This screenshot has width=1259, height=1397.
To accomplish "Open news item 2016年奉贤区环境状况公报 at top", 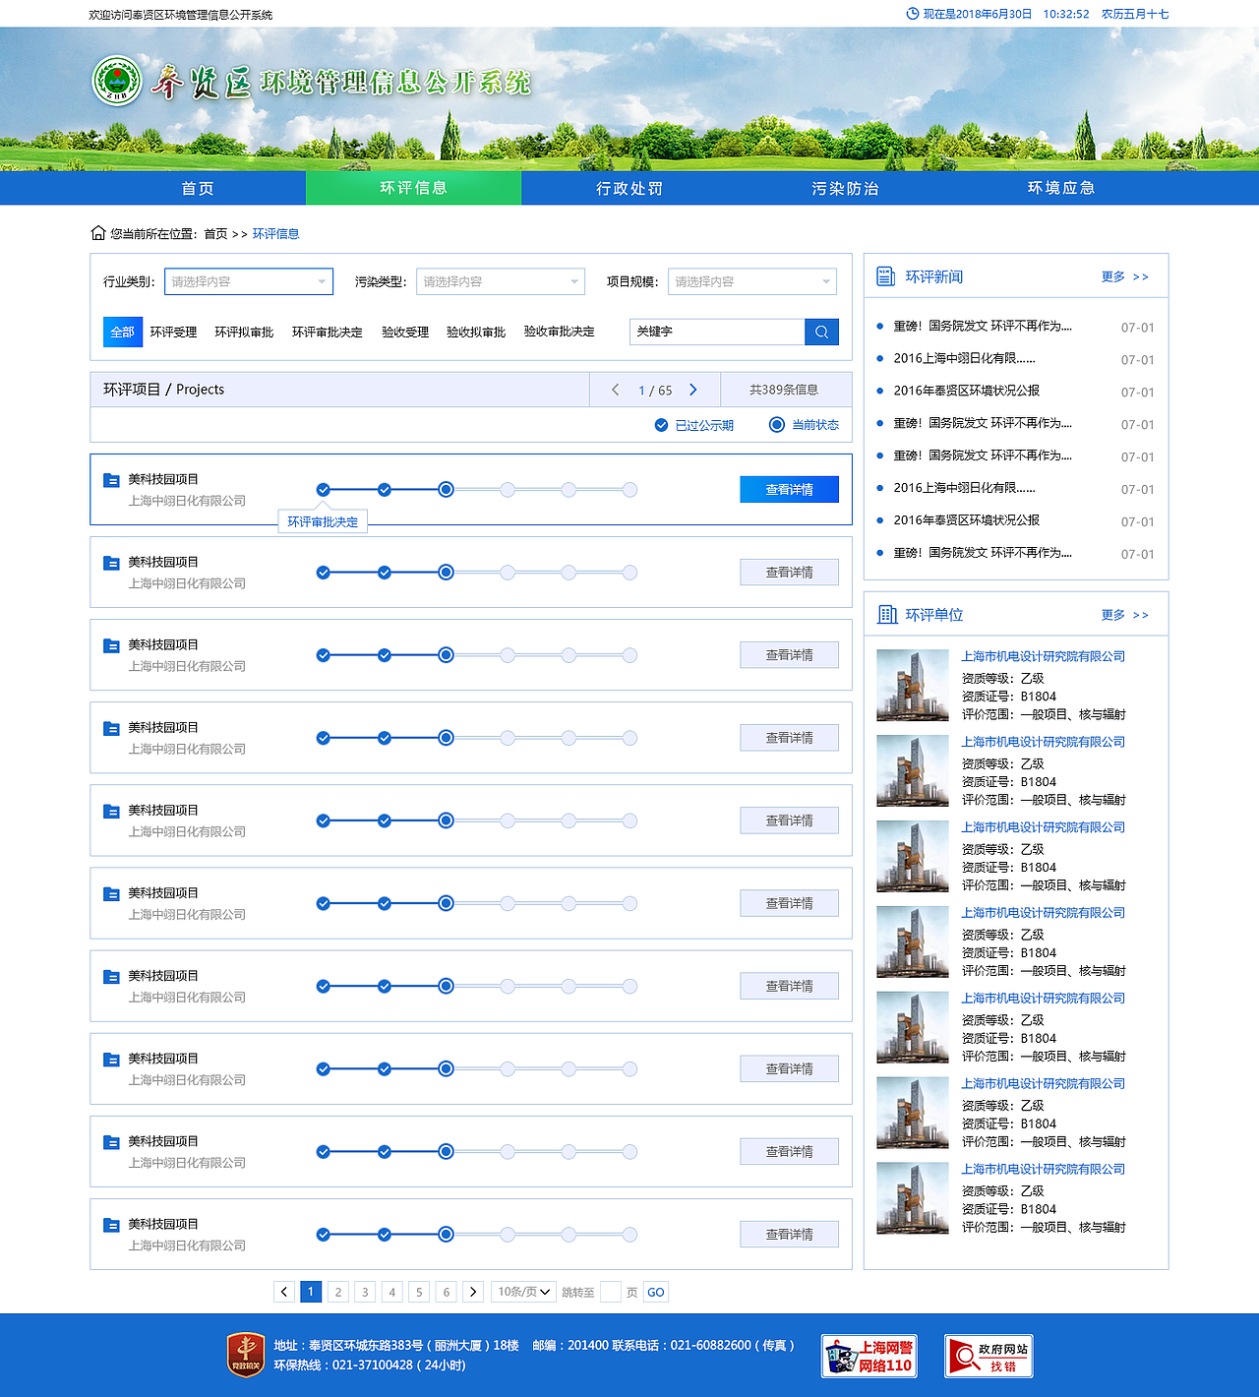I will (x=966, y=391).
